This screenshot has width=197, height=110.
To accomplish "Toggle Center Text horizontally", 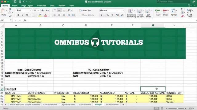I will click(59, 15).
